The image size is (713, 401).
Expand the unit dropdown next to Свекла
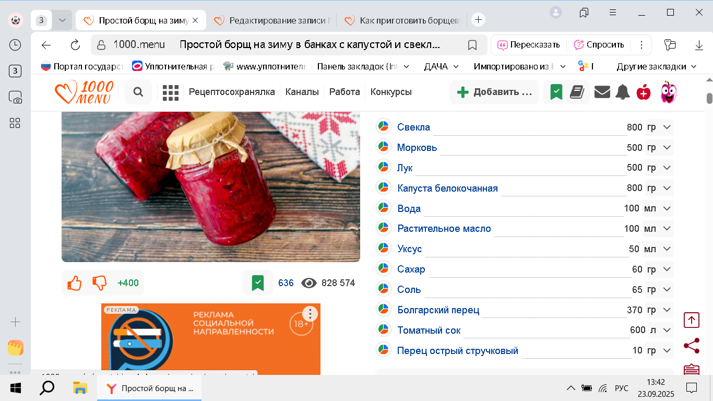coord(666,126)
